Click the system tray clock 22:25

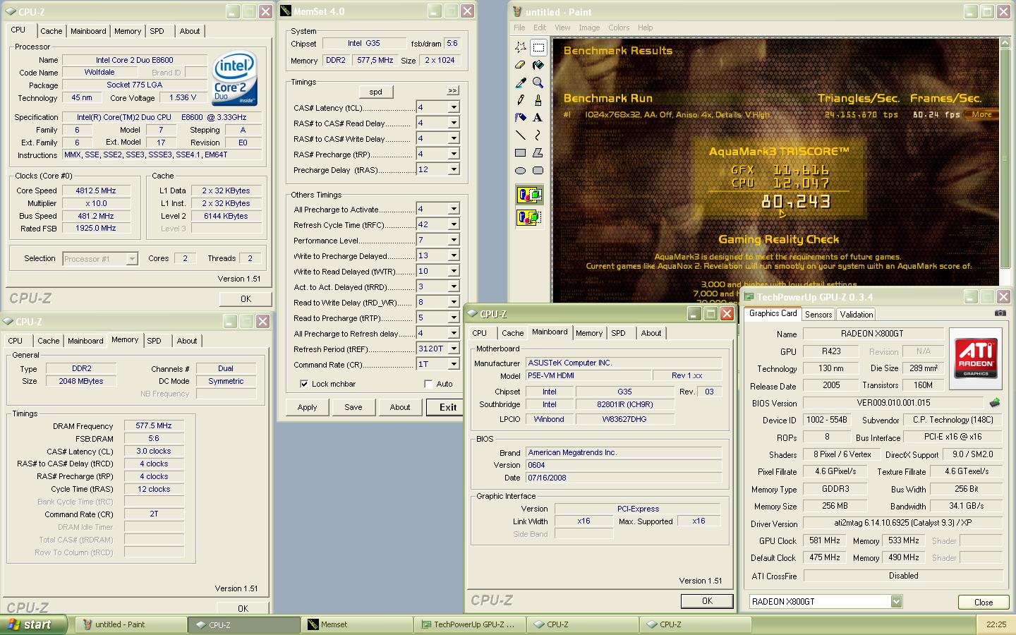(996, 624)
